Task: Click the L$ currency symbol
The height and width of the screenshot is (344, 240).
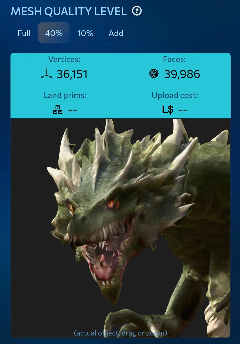Action: point(168,110)
